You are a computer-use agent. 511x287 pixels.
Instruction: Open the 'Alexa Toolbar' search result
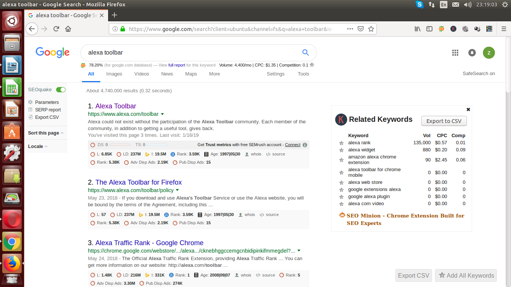point(116,106)
